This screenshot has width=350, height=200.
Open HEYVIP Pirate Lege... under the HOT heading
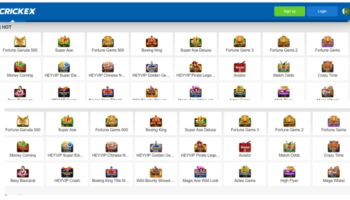pos(196,69)
